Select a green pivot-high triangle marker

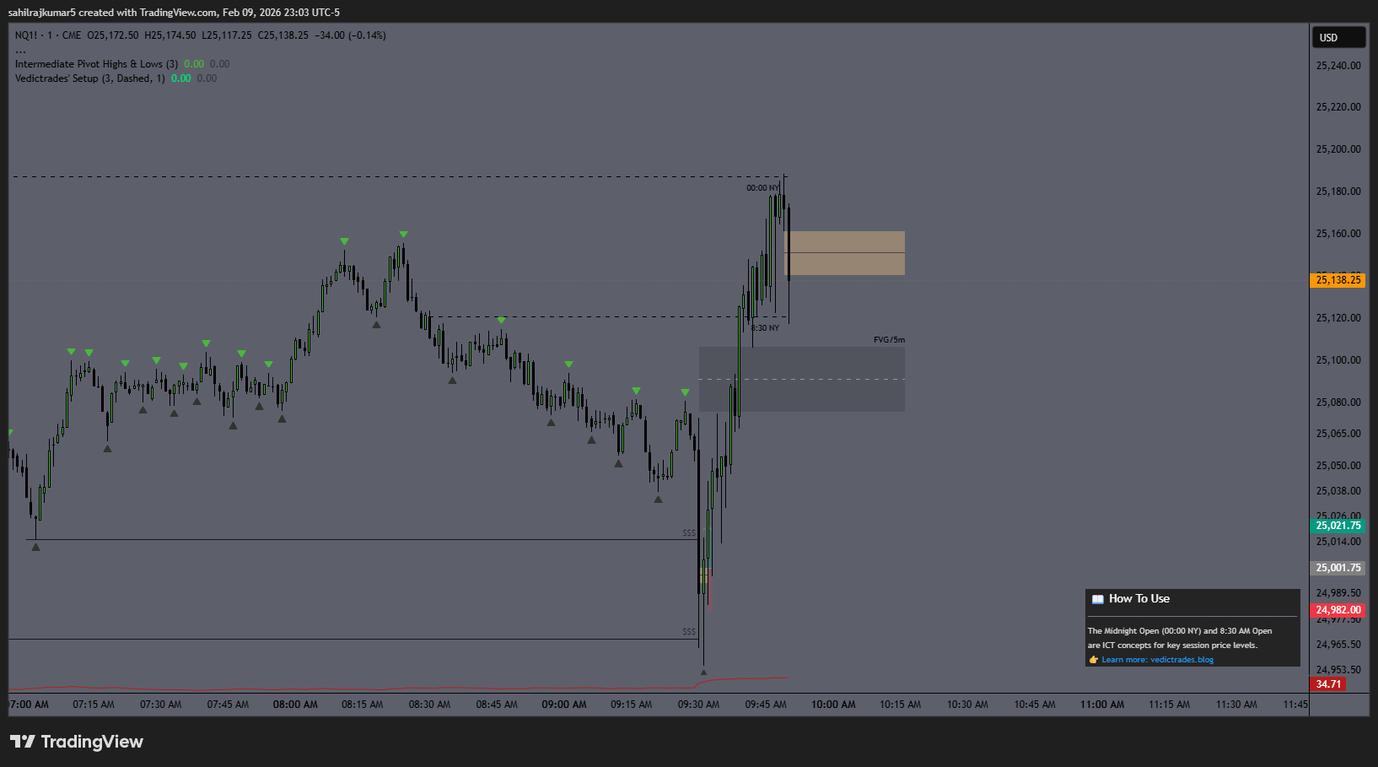pyautogui.click(x=402, y=234)
